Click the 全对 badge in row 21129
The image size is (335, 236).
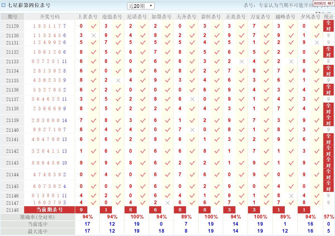pyautogui.click(x=328, y=26)
